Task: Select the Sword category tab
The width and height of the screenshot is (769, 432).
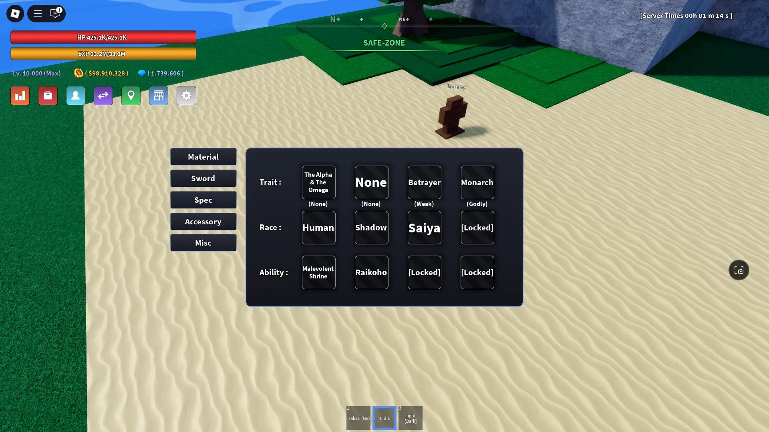Action: (203, 178)
